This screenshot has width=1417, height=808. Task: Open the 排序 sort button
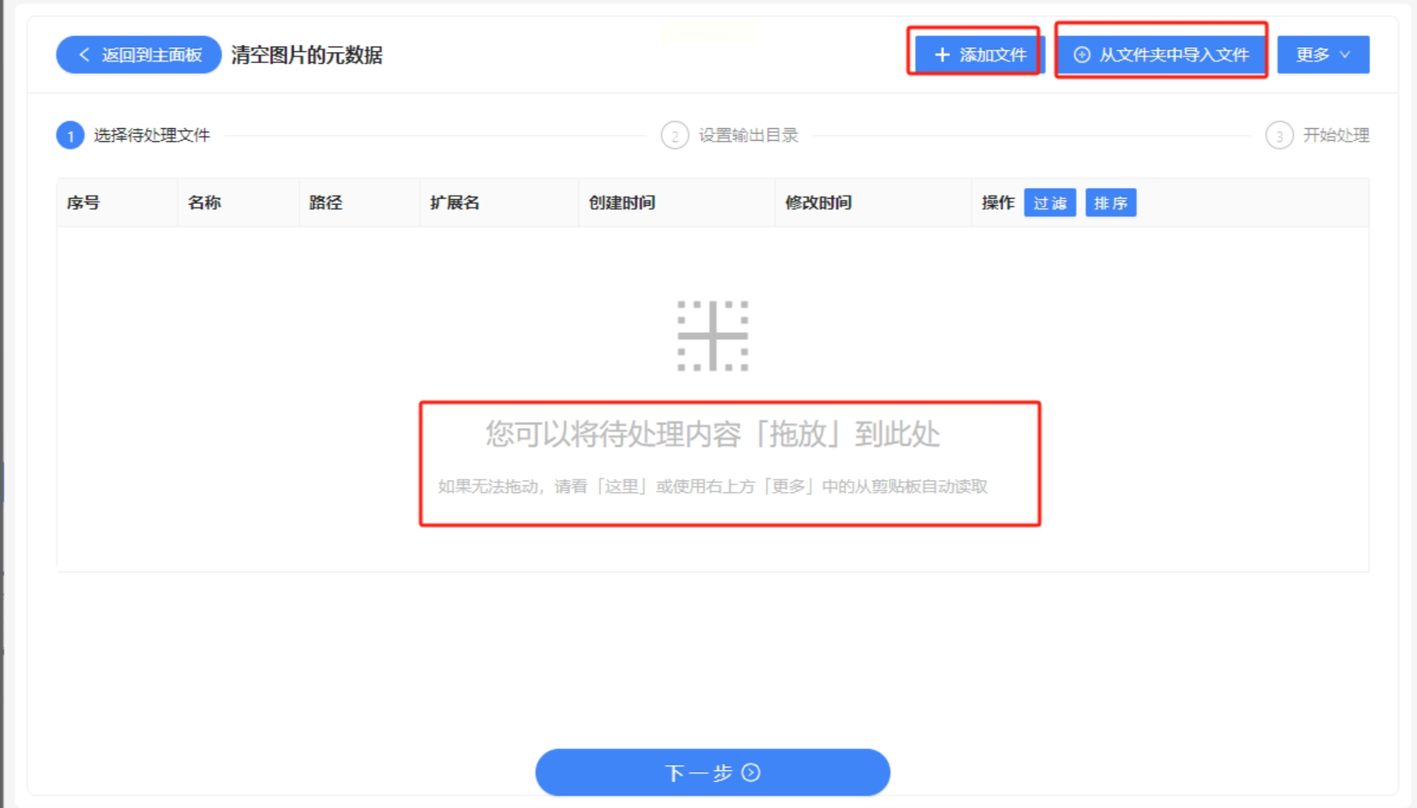pos(1111,202)
